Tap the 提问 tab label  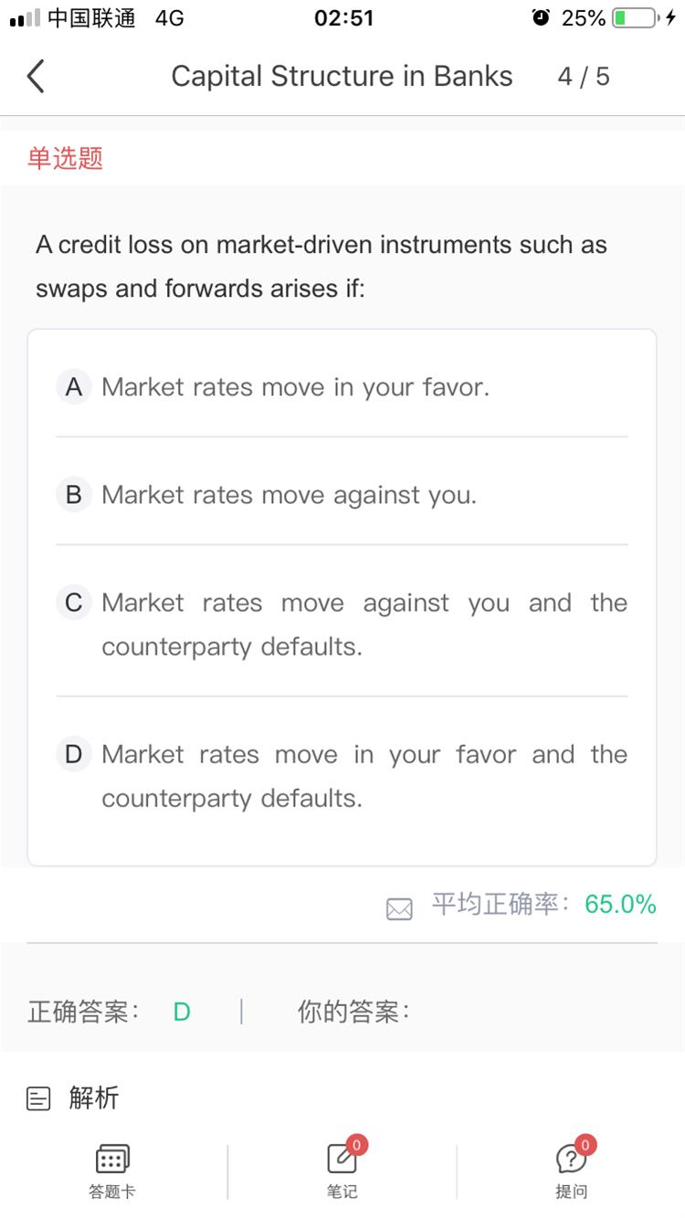[571, 1192]
